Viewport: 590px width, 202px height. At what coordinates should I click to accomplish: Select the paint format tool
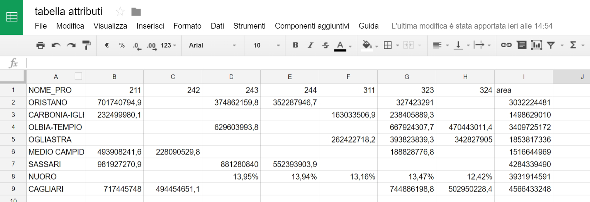point(86,45)
